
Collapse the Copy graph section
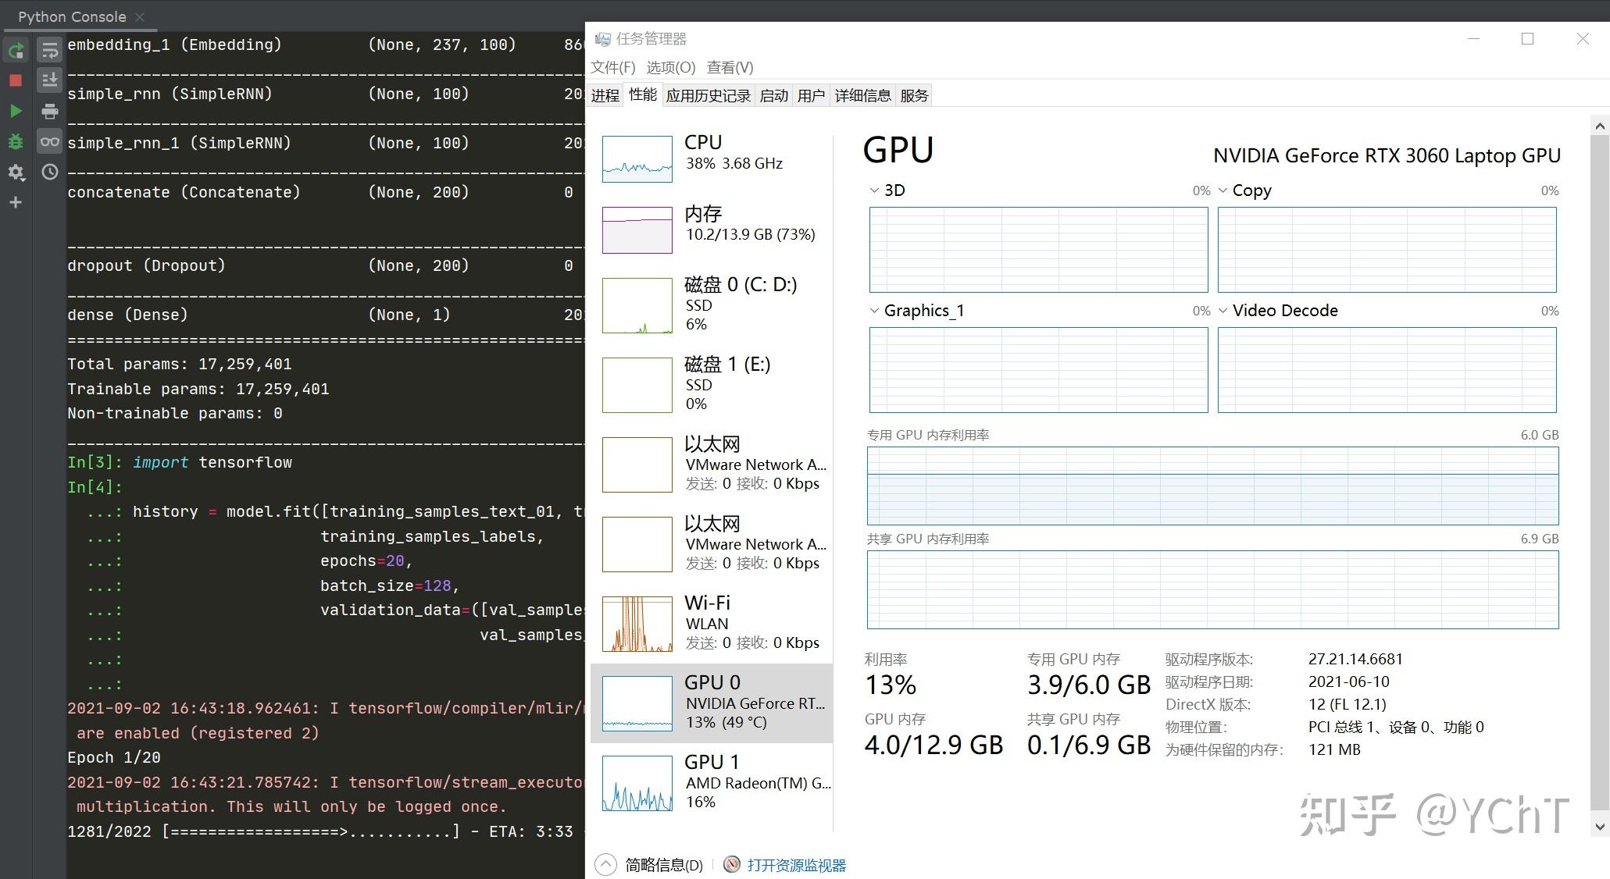[x=1223, y=190]
